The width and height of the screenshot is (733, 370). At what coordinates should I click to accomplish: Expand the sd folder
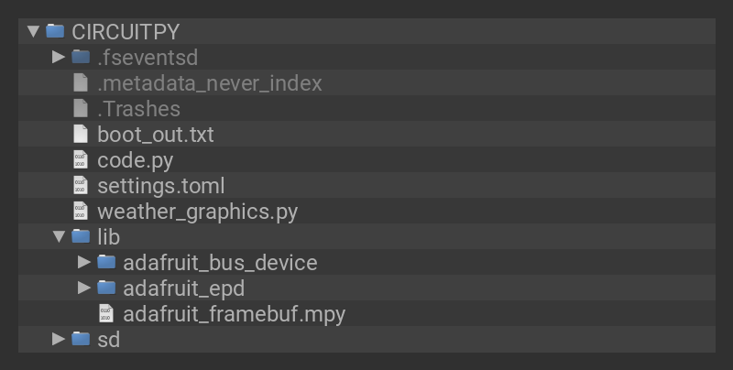tap(60, 340)
